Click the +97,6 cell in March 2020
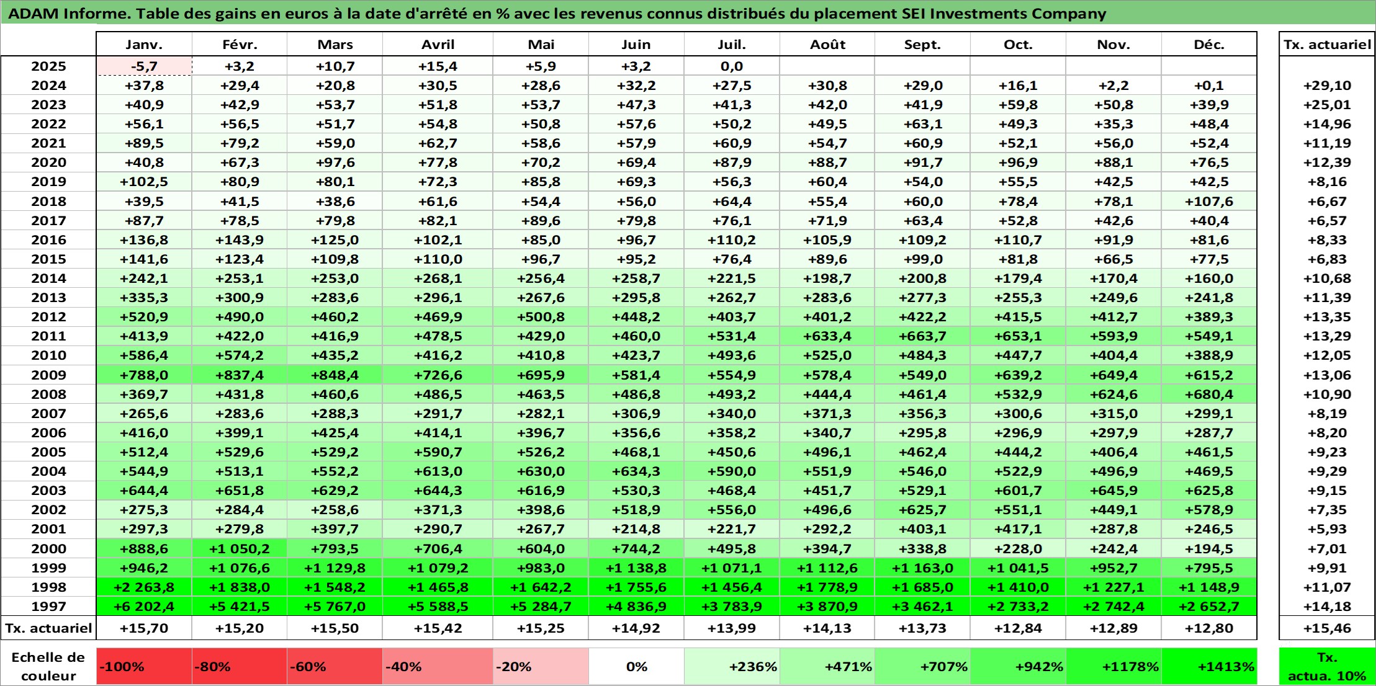Screen dimensions: 1376x686 point(335,163)
